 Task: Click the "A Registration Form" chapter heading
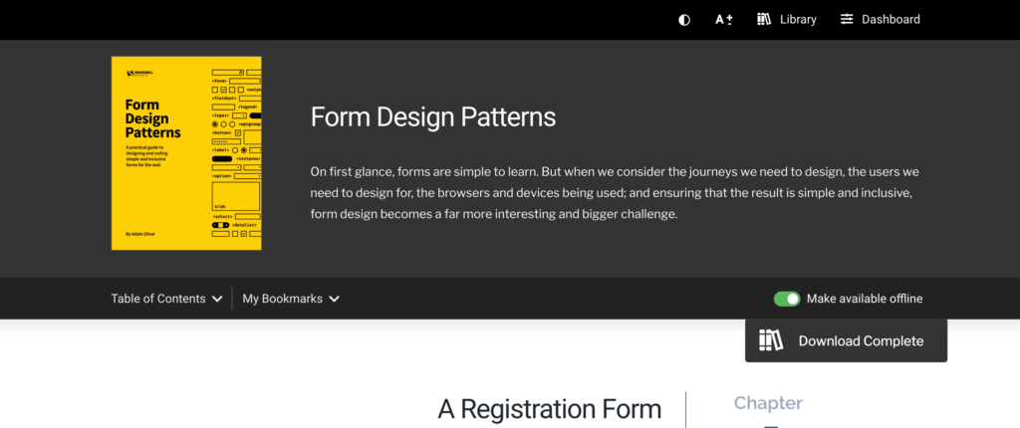549,409
